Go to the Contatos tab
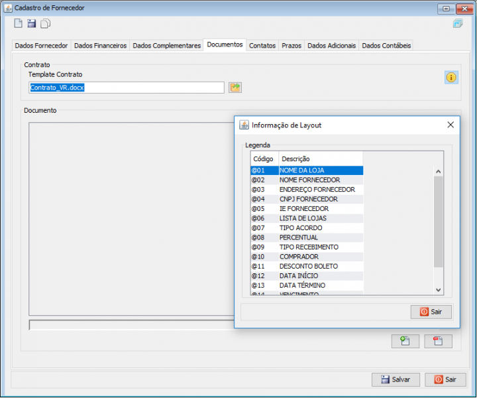Screen dimensions: 477x398 click(262, 46)
